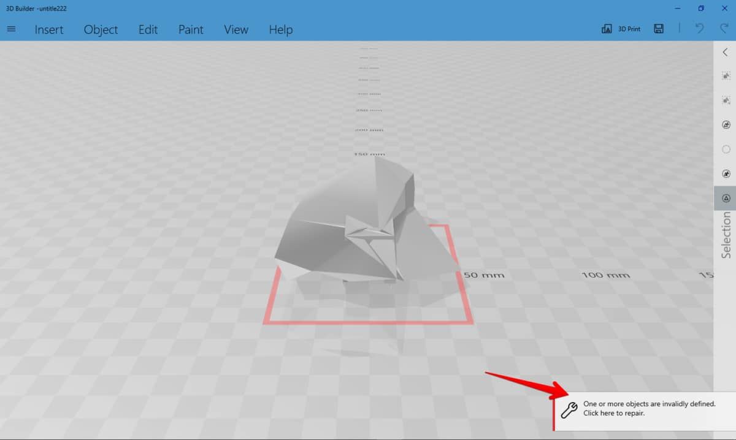Click here to repair invalid objects
The height and width of the screenshot is (440, 736).
(x=650, y=408)
